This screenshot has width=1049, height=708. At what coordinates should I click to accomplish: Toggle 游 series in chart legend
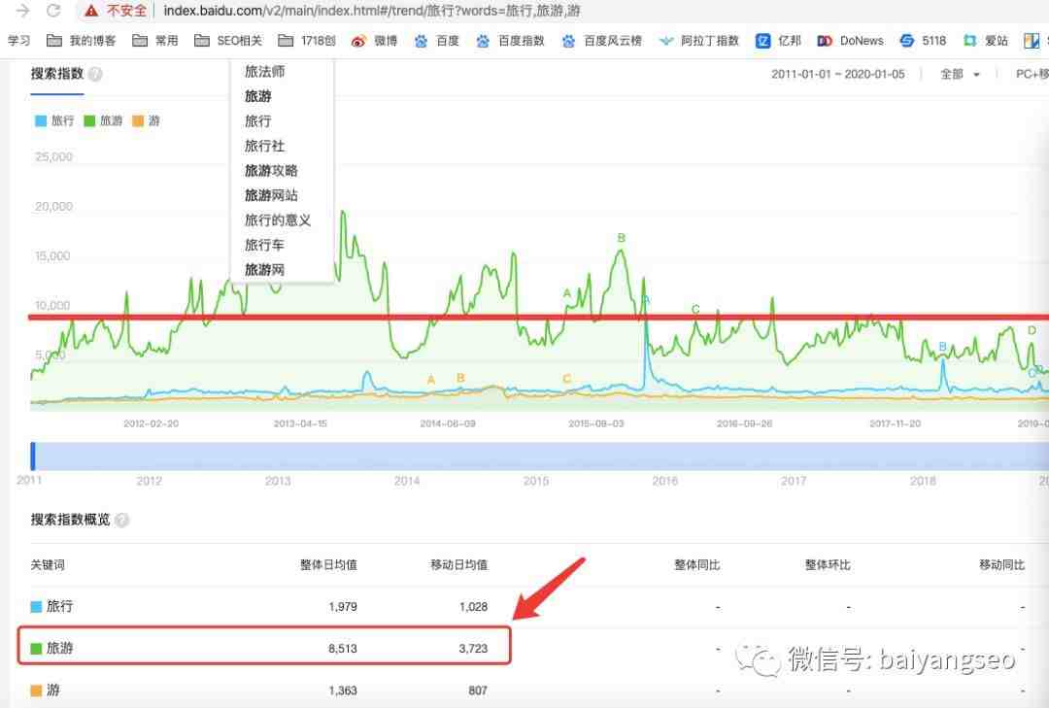coord(146,121)
